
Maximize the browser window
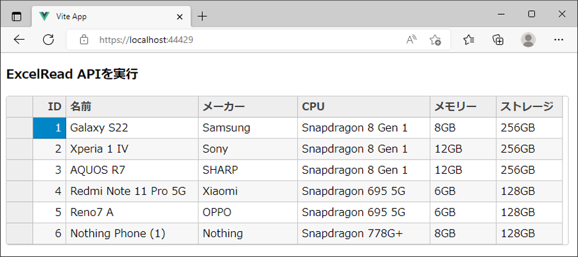tap(532, 14)
